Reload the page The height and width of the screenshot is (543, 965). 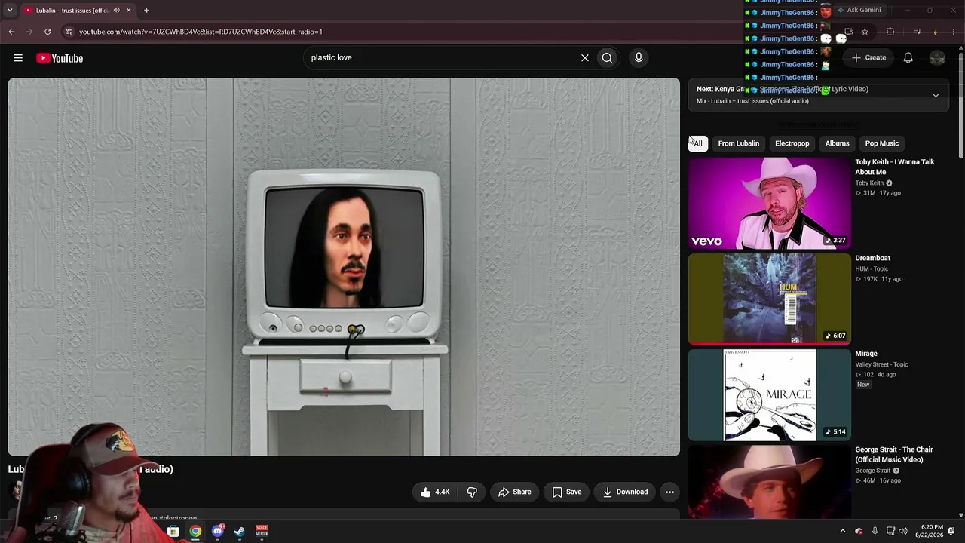(47, 32)
